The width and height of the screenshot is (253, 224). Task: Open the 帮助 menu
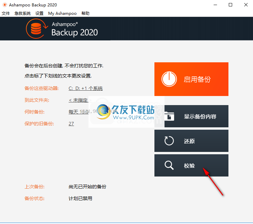[85, 13]
